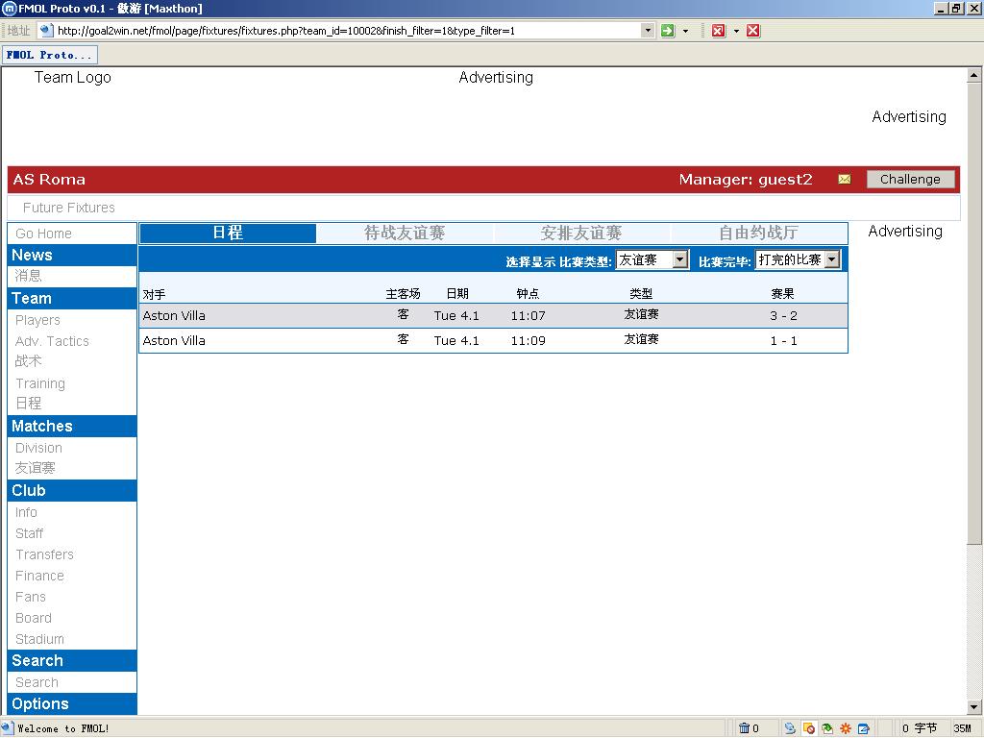Screen dimensions: 984x738
Task: Open the dropdown next to Go button
Action: 685,31
